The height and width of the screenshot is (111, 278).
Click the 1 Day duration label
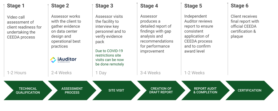coord(101,73)
